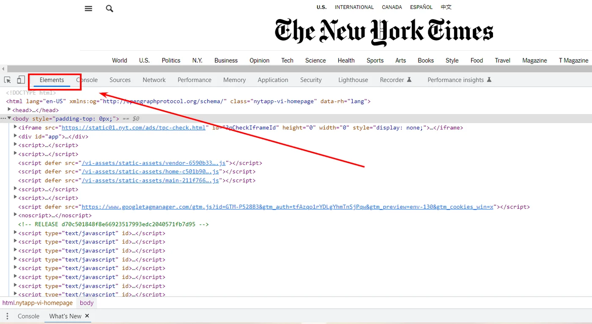Screen dimensions: 592x324
Task: Open the Security tab
Action: coord(311,80)
